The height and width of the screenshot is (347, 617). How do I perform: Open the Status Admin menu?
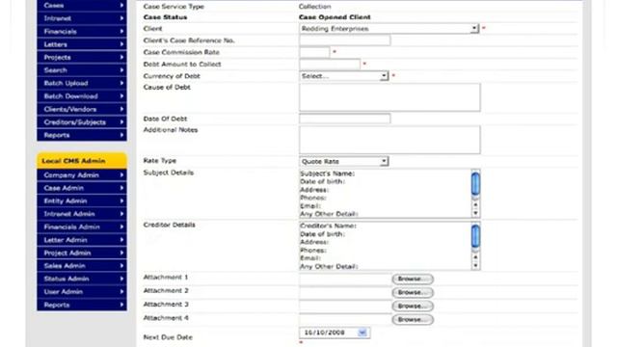tap(82, 279)
